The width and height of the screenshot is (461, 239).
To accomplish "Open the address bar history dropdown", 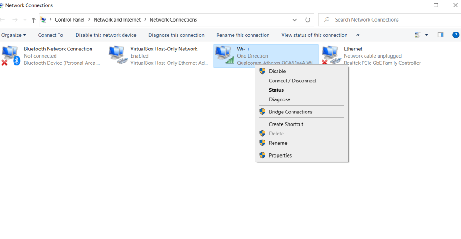I will (x=295, y=20).
